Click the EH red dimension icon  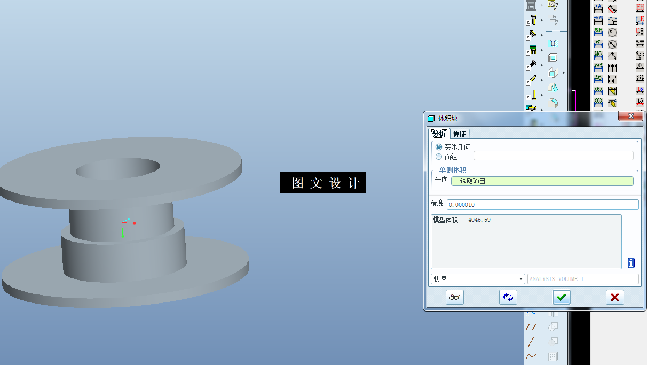coord(640,8)
